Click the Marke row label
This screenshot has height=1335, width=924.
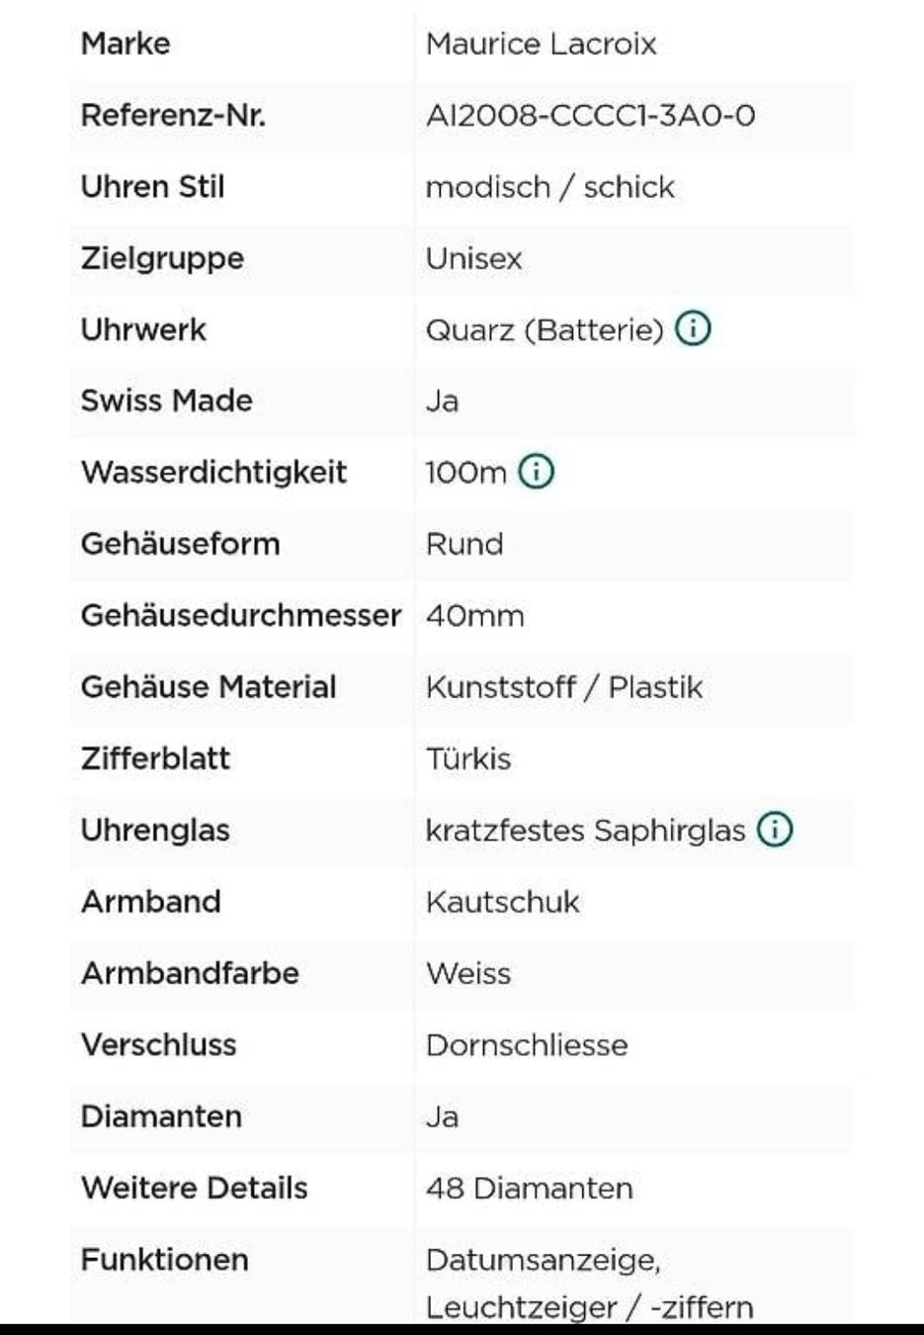pyautogui.click(x=126, y=44)
